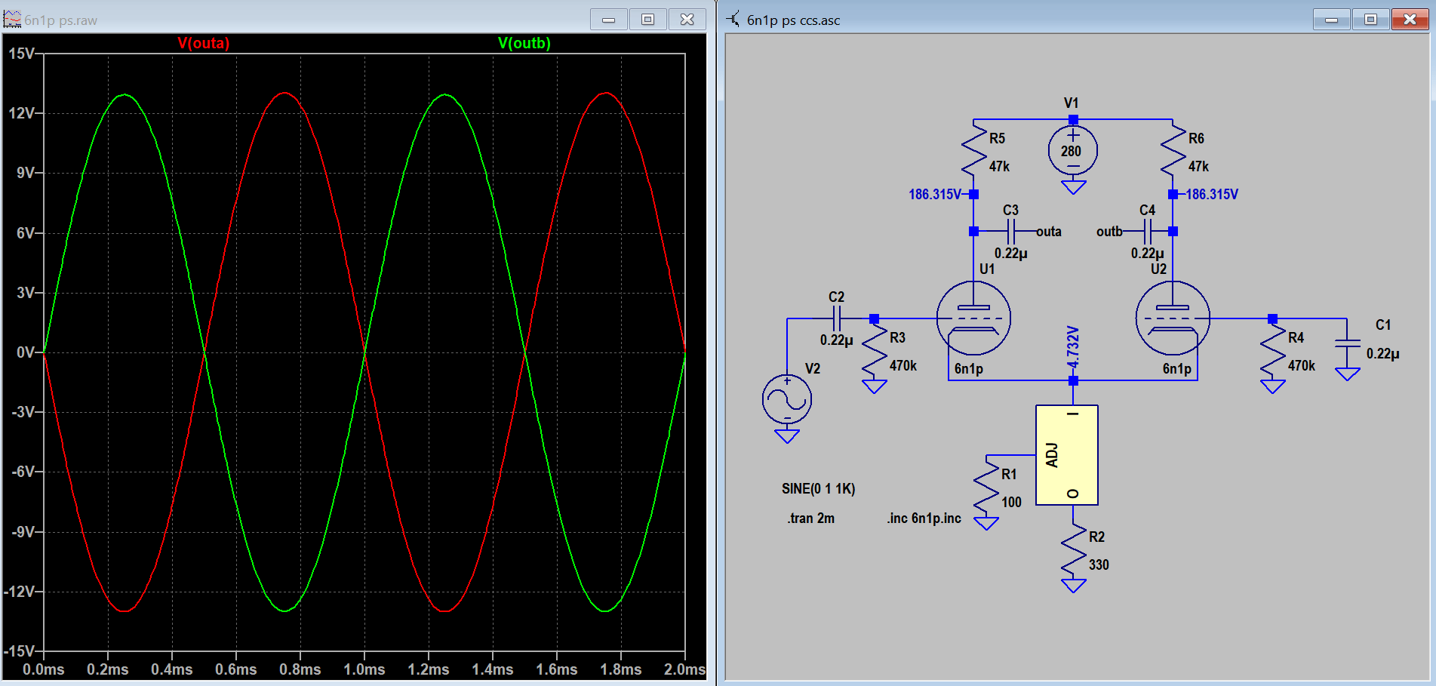
Task: Click the V(outa) trace label
Action: [204, 43]
